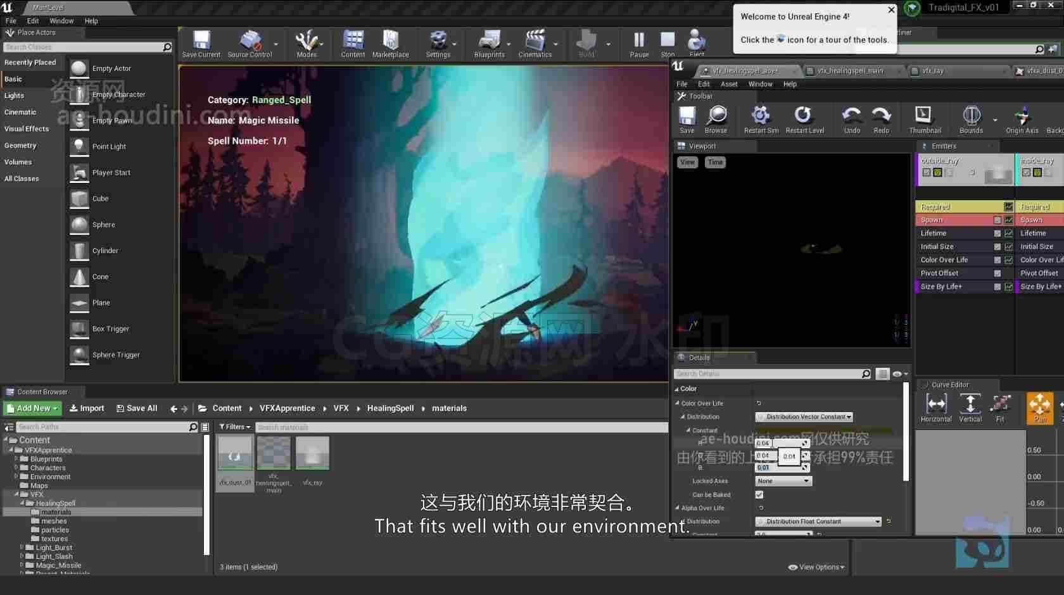Open Distribution Vector Constant dropdown
This screenshot has width=1064, height=595.
(804, 417)
